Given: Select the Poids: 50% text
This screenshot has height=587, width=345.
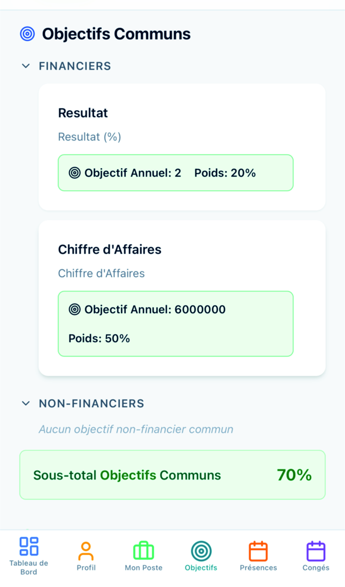Looking at the screenshot, I should (x=99, y=338).
